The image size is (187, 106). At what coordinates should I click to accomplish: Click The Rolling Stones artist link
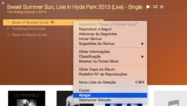(x=21, y=12)
